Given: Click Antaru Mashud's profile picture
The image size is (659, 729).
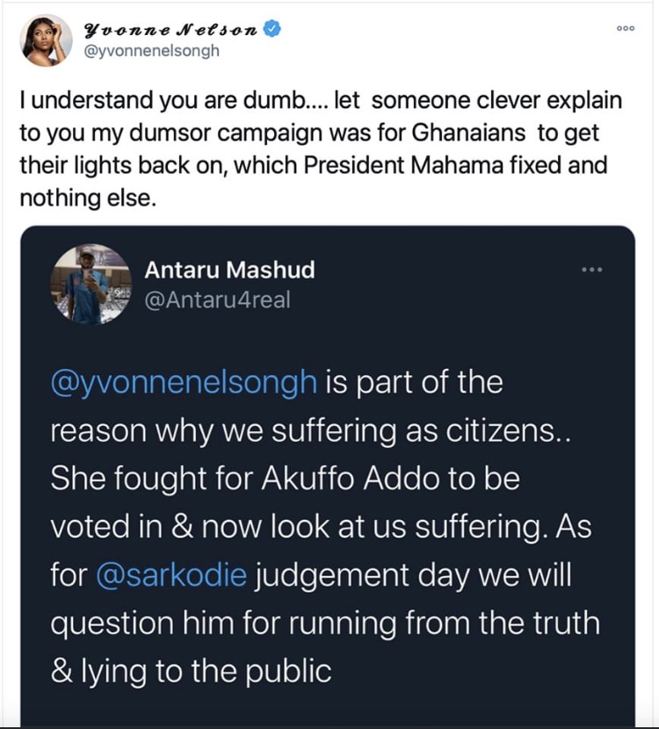Looking at the screenshot, I should click(93, 283).
